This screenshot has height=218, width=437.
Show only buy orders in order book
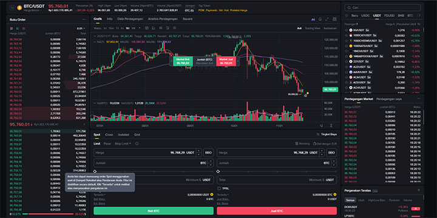pos(18,28)
